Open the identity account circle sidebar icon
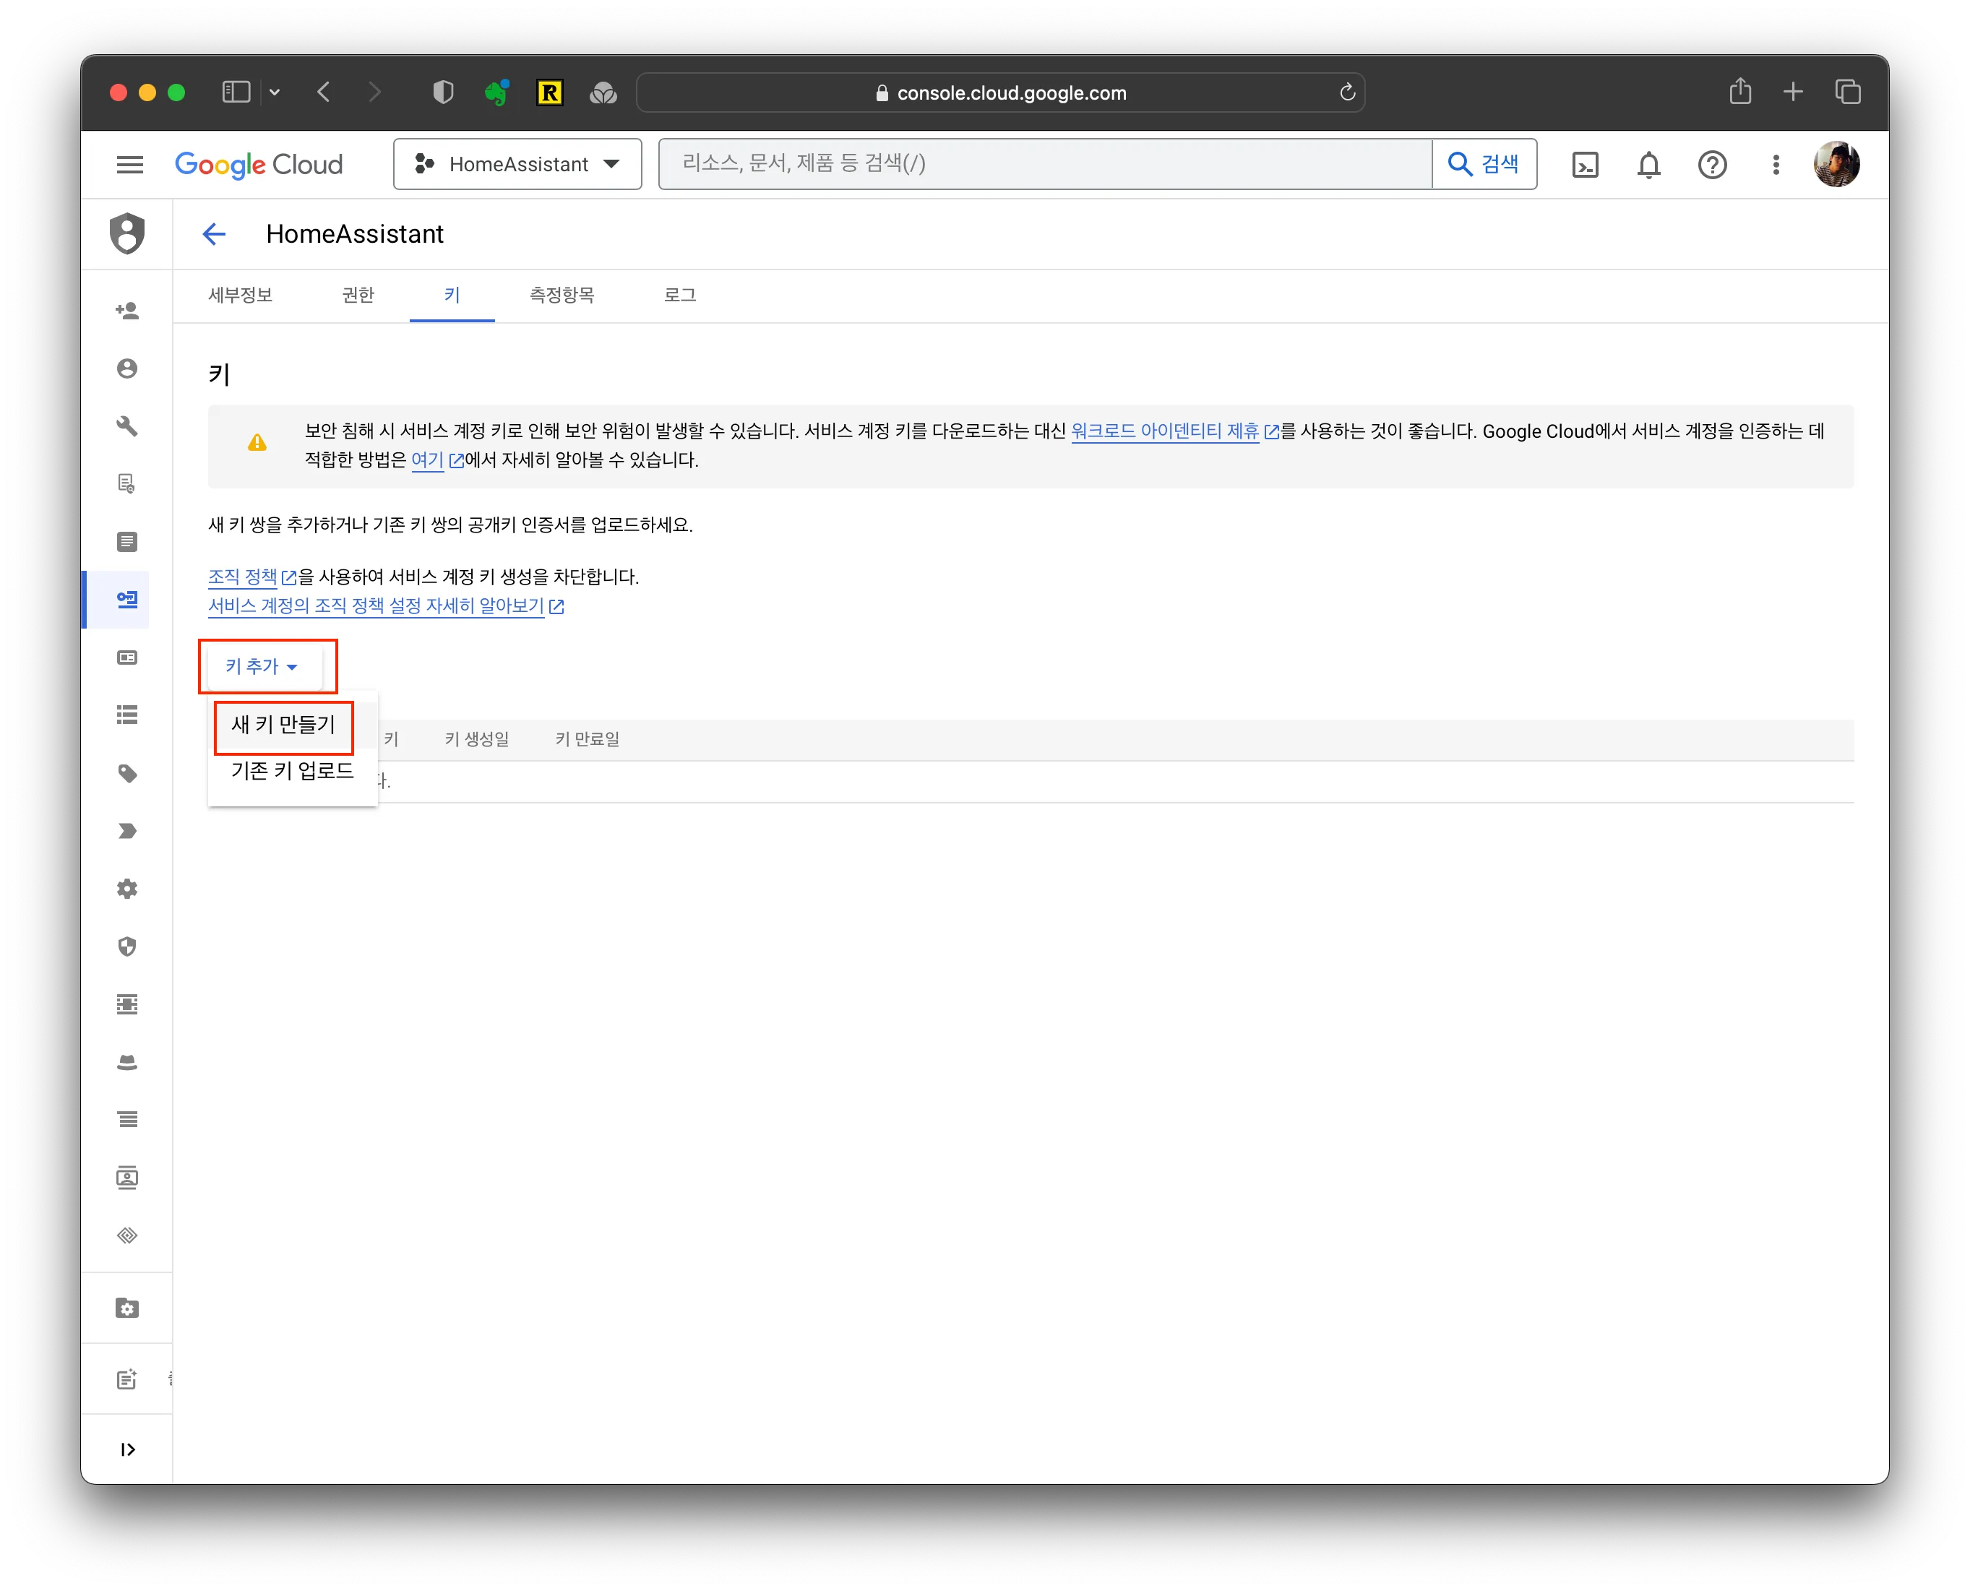The width and height of the screenshot is (1970, 1591). point(127,368)
